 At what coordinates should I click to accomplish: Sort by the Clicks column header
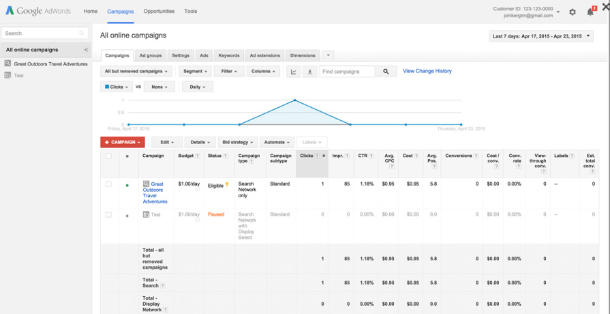click(x=312, y=164)
